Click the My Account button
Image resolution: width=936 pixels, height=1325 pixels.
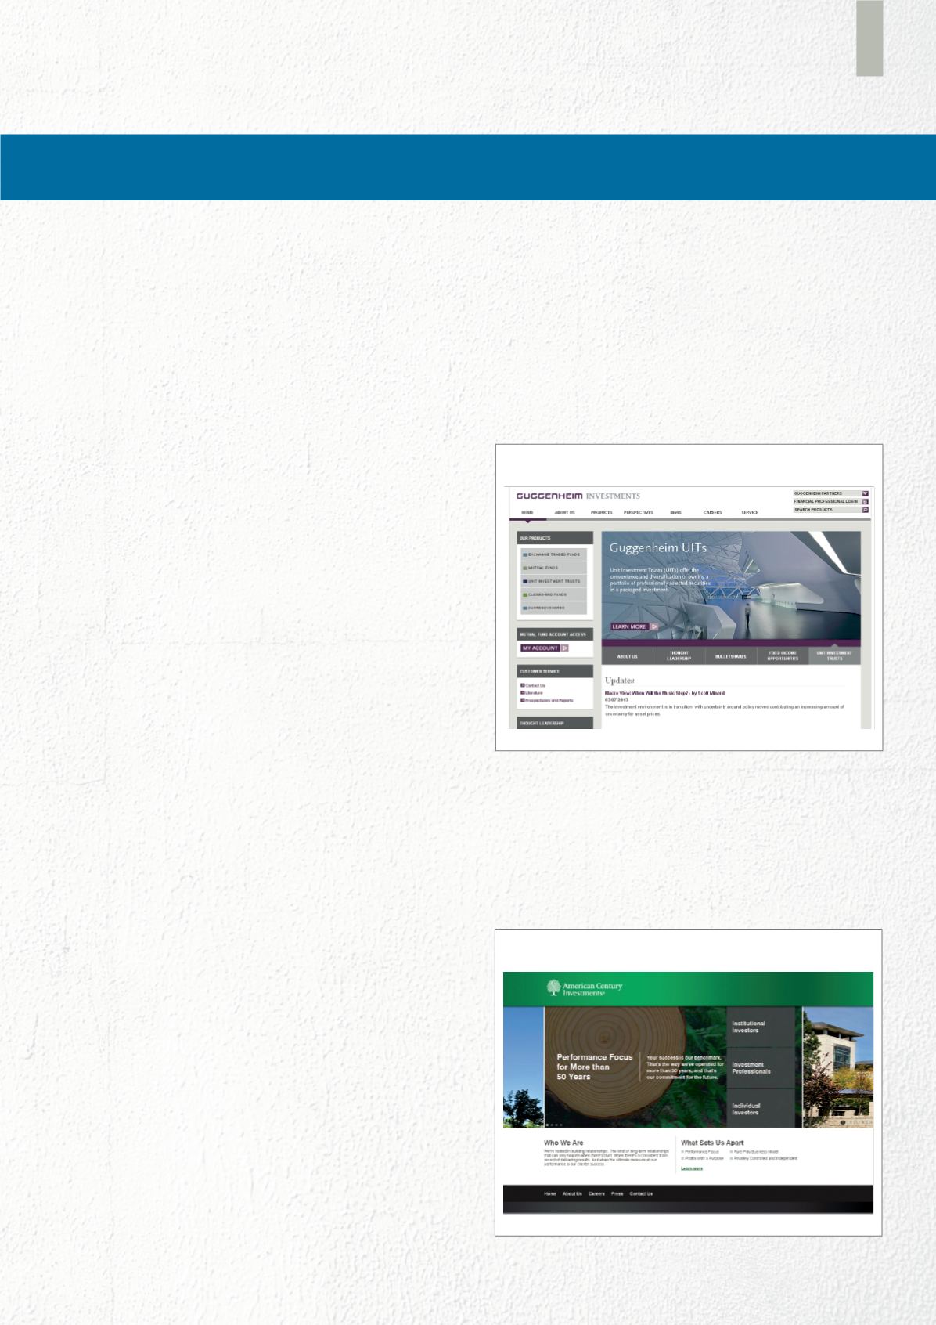[x=545, y=648]
